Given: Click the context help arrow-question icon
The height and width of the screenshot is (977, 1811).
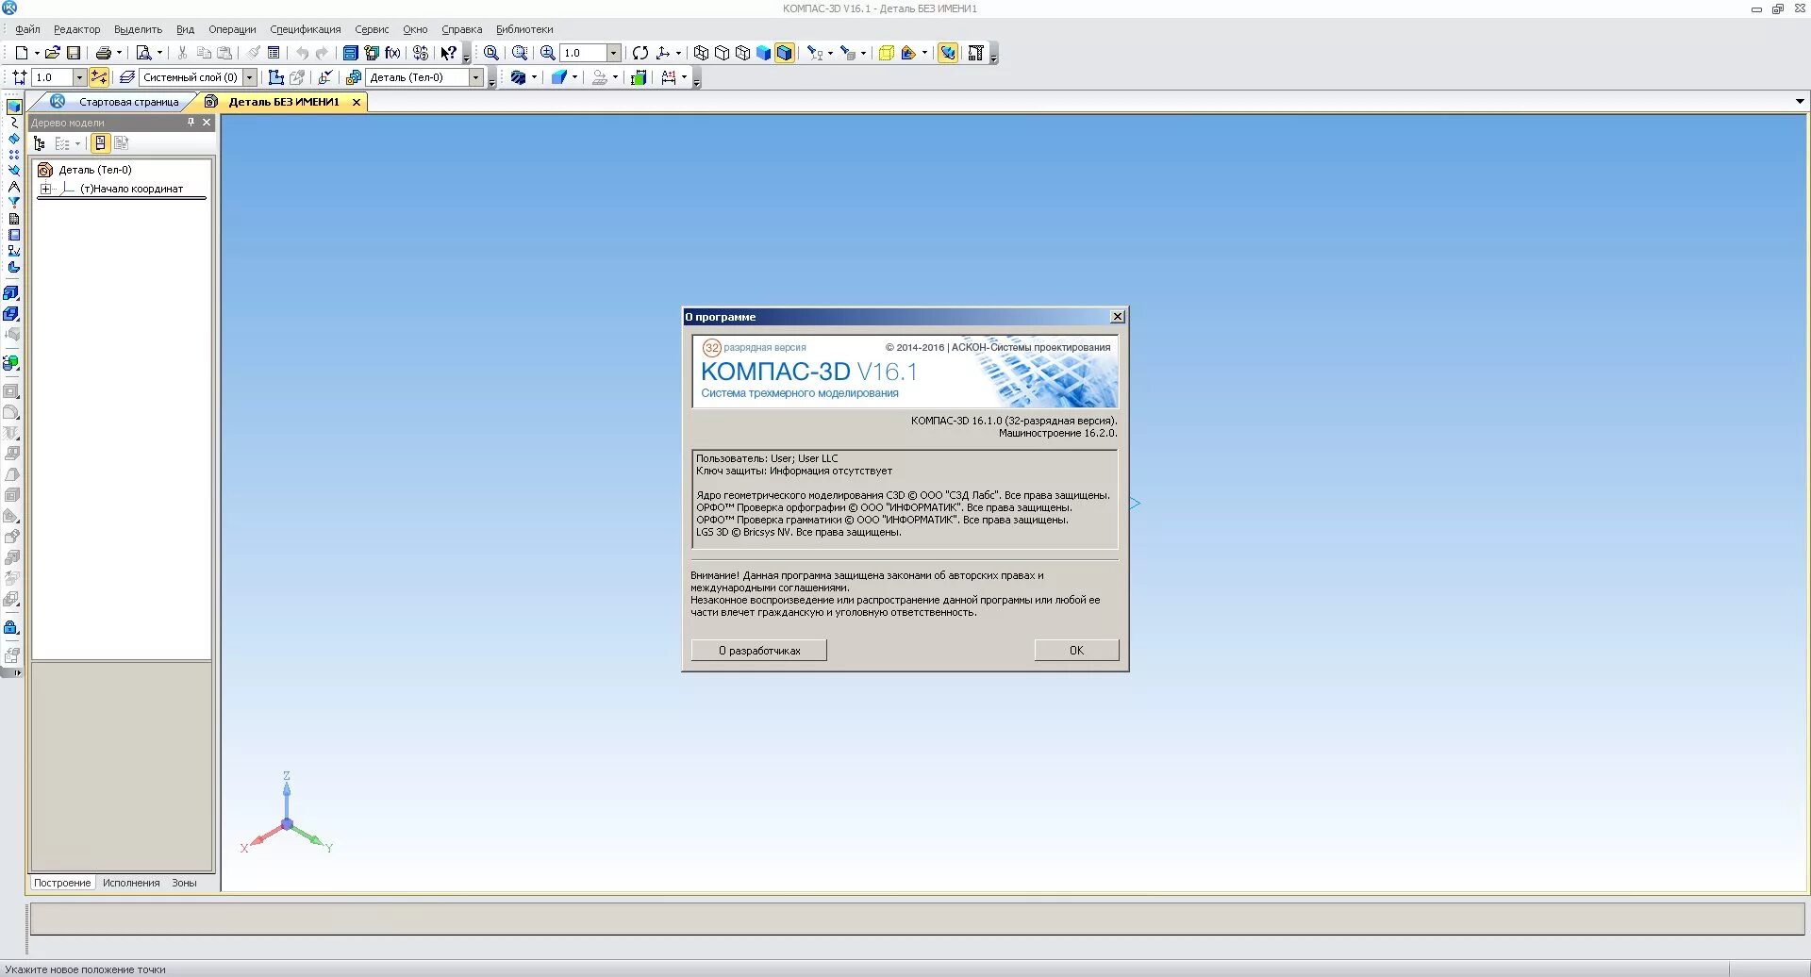Looking at the screenshot, I should 449,53.
